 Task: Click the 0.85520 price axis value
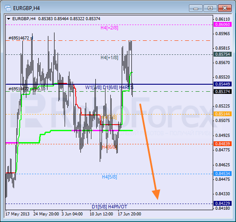[x=223, y=77]
